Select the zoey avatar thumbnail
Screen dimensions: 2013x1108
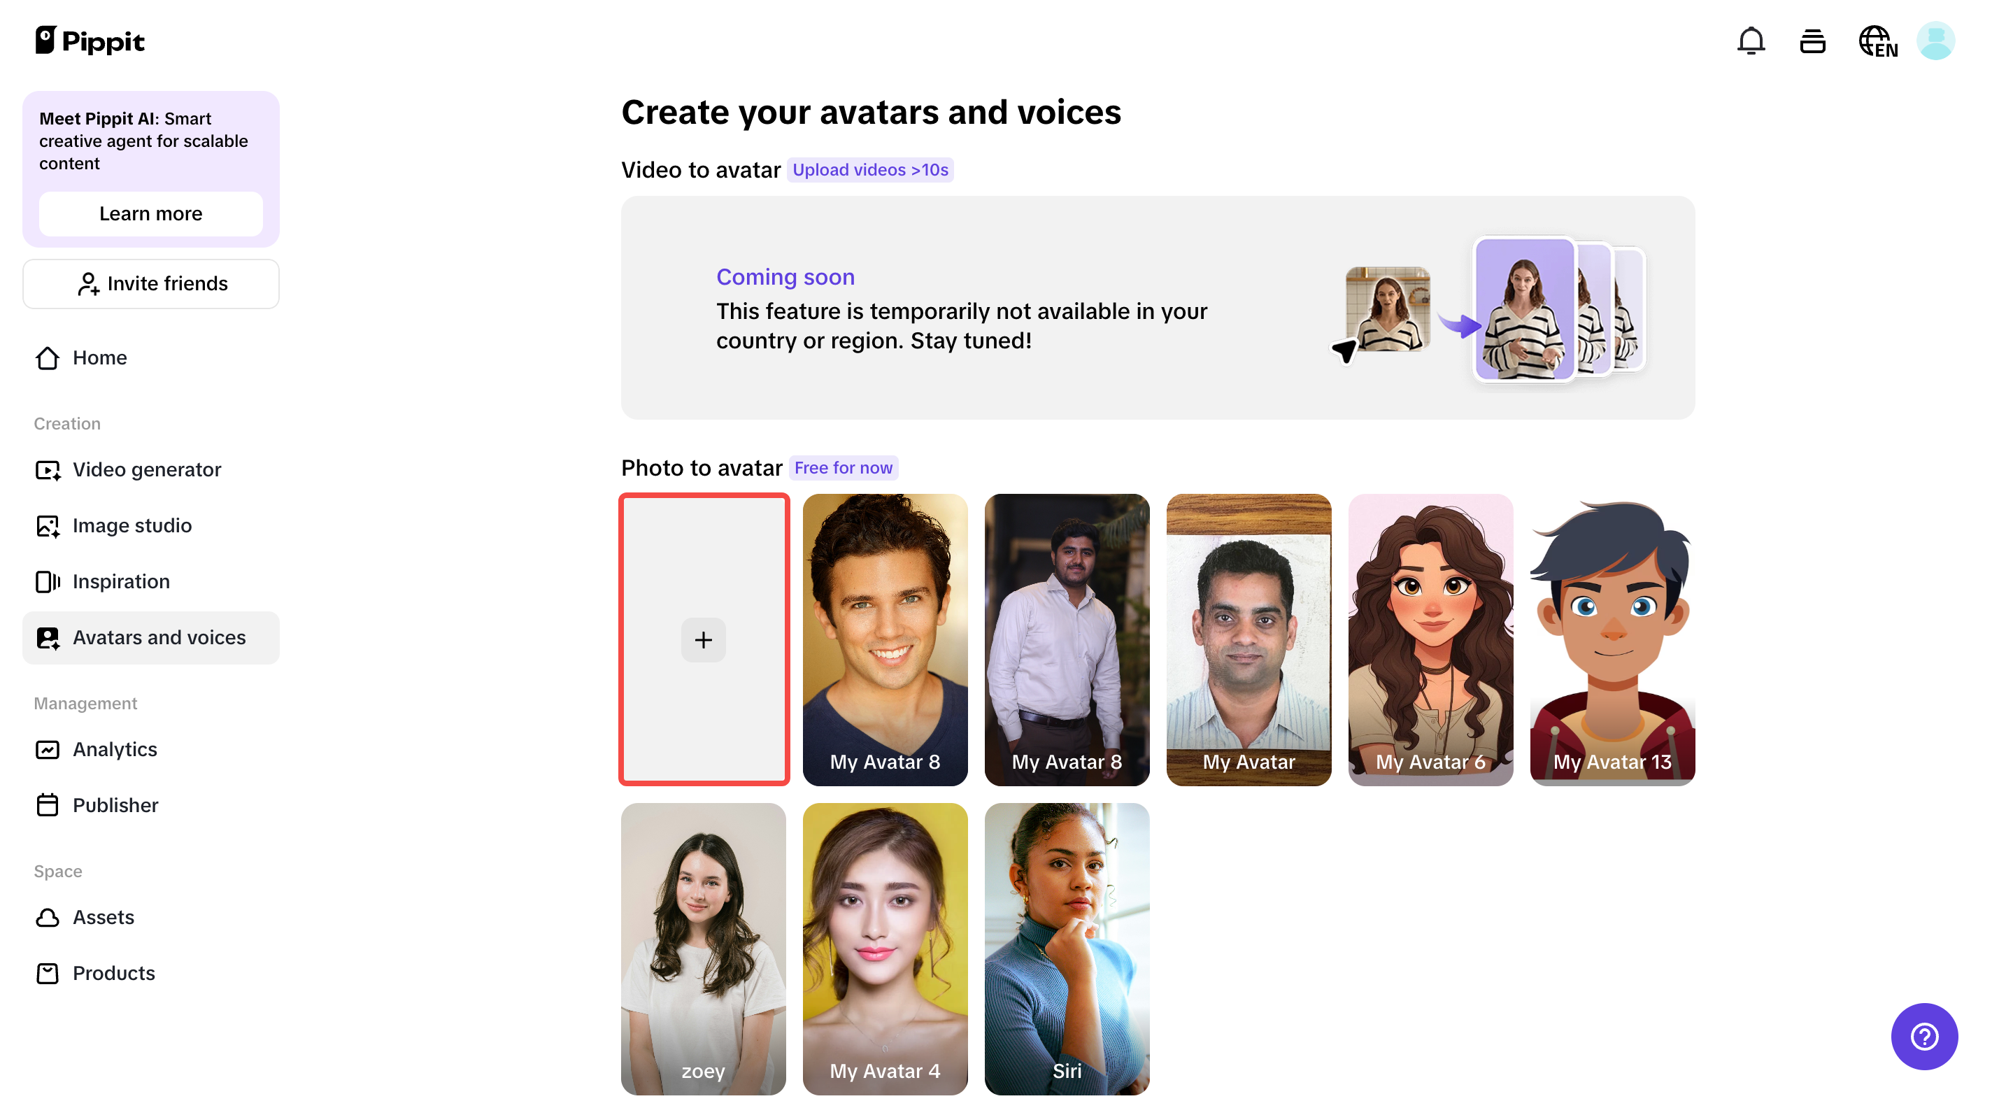click(702, 949)
